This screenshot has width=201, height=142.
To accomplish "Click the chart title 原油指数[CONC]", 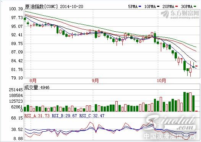I will point(41,6).
